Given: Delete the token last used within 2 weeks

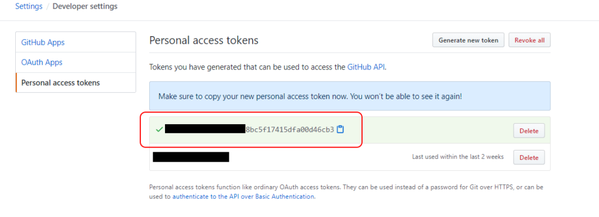Looking at the screenshot, I should [x=529, y=157].
